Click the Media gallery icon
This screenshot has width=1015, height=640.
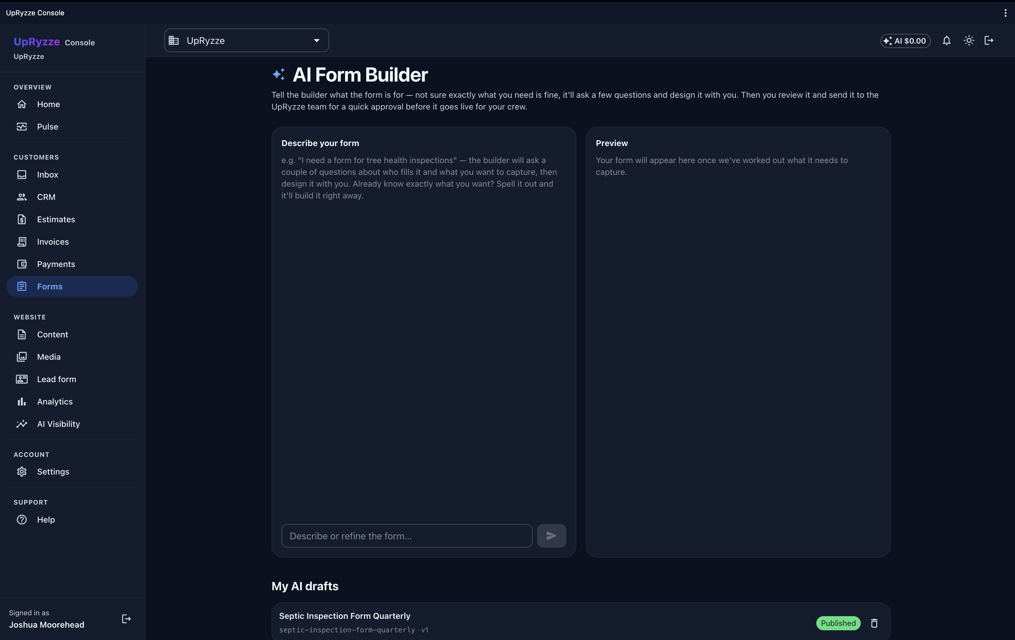coord(22,357)
